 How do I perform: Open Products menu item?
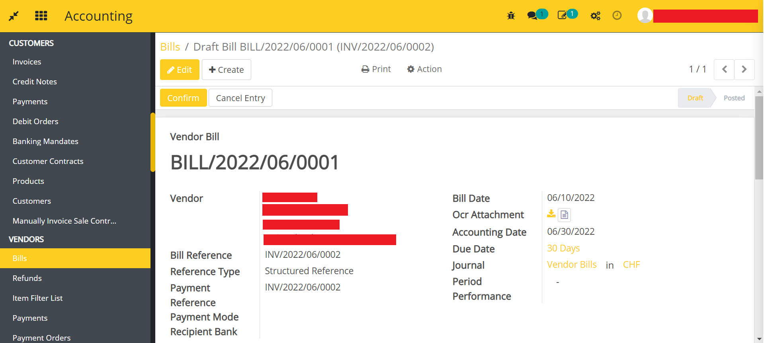(x=28, y=181)
